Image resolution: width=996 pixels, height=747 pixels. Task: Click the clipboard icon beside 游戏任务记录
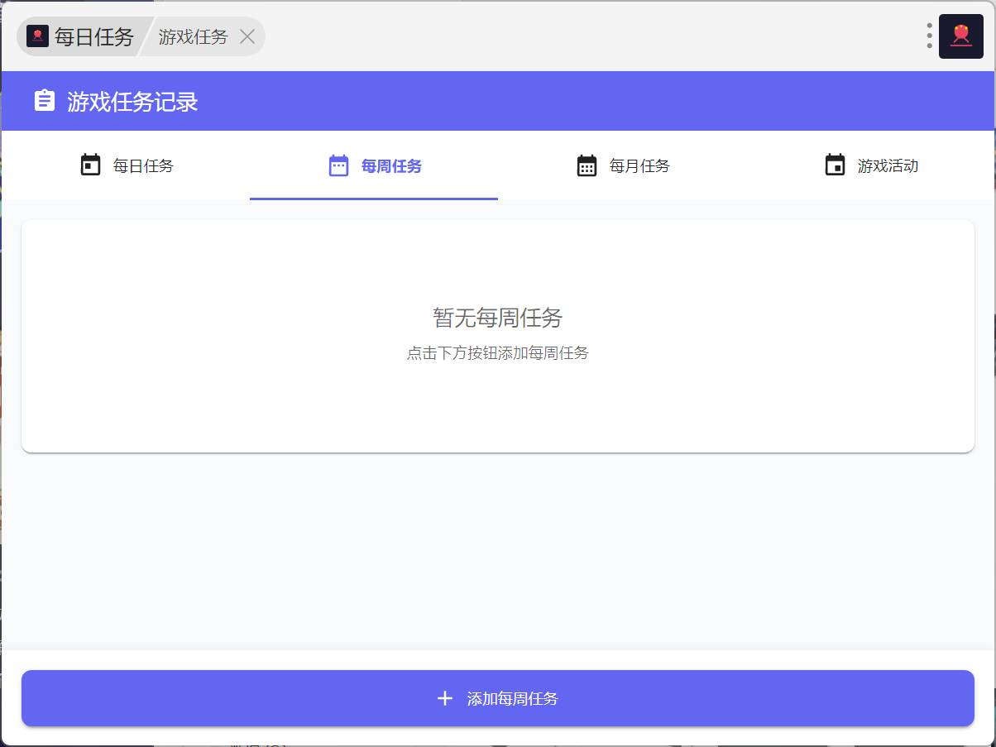click(45, 101)
